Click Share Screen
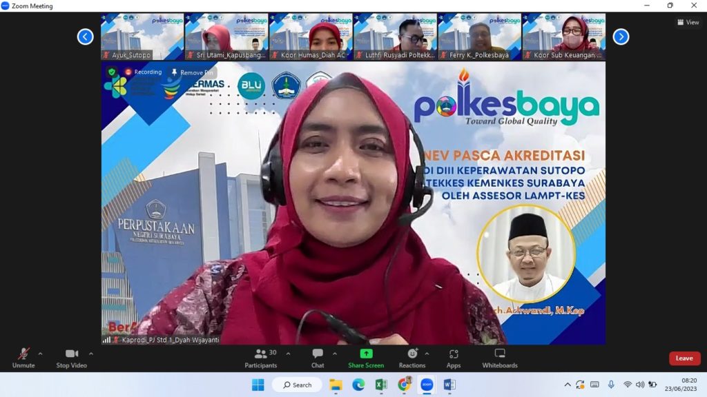 point(366,358)
